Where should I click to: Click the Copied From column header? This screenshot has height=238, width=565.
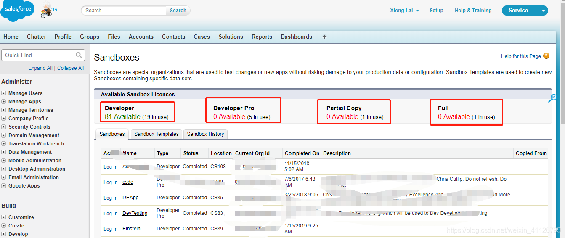(x=531, y=153)
